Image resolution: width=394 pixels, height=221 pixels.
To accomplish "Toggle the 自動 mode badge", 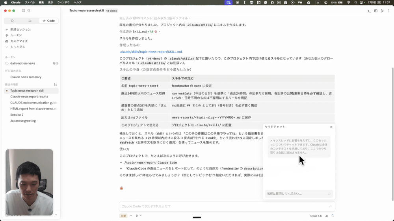I will click(123, 216).
